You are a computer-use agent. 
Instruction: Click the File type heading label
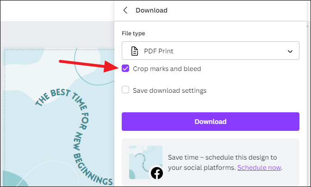[x=133, y=33]
